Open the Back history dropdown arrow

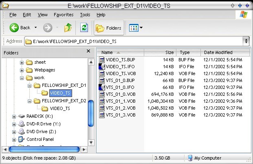(36, 28)
